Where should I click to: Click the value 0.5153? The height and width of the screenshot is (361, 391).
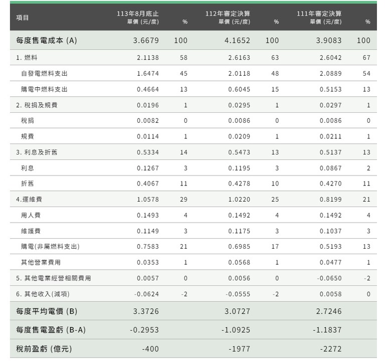point(330,89)
